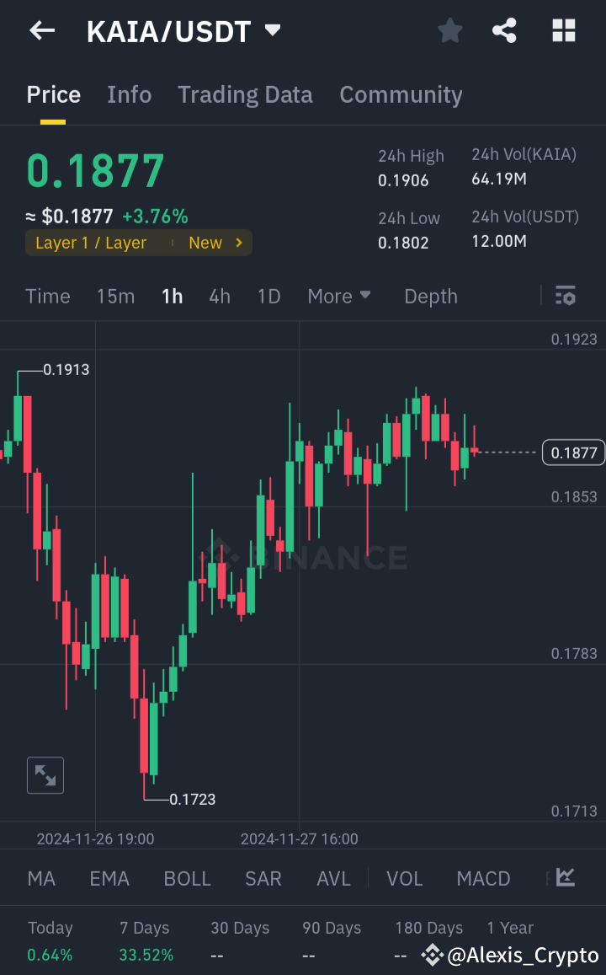Toggle the MA indicator

(40, 878)
